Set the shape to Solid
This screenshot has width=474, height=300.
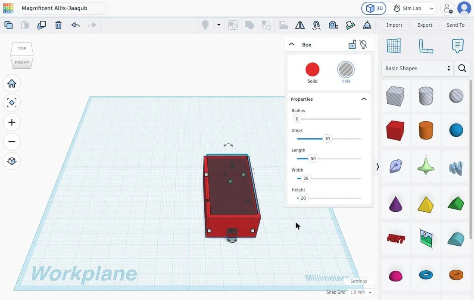tap(312, 73)
